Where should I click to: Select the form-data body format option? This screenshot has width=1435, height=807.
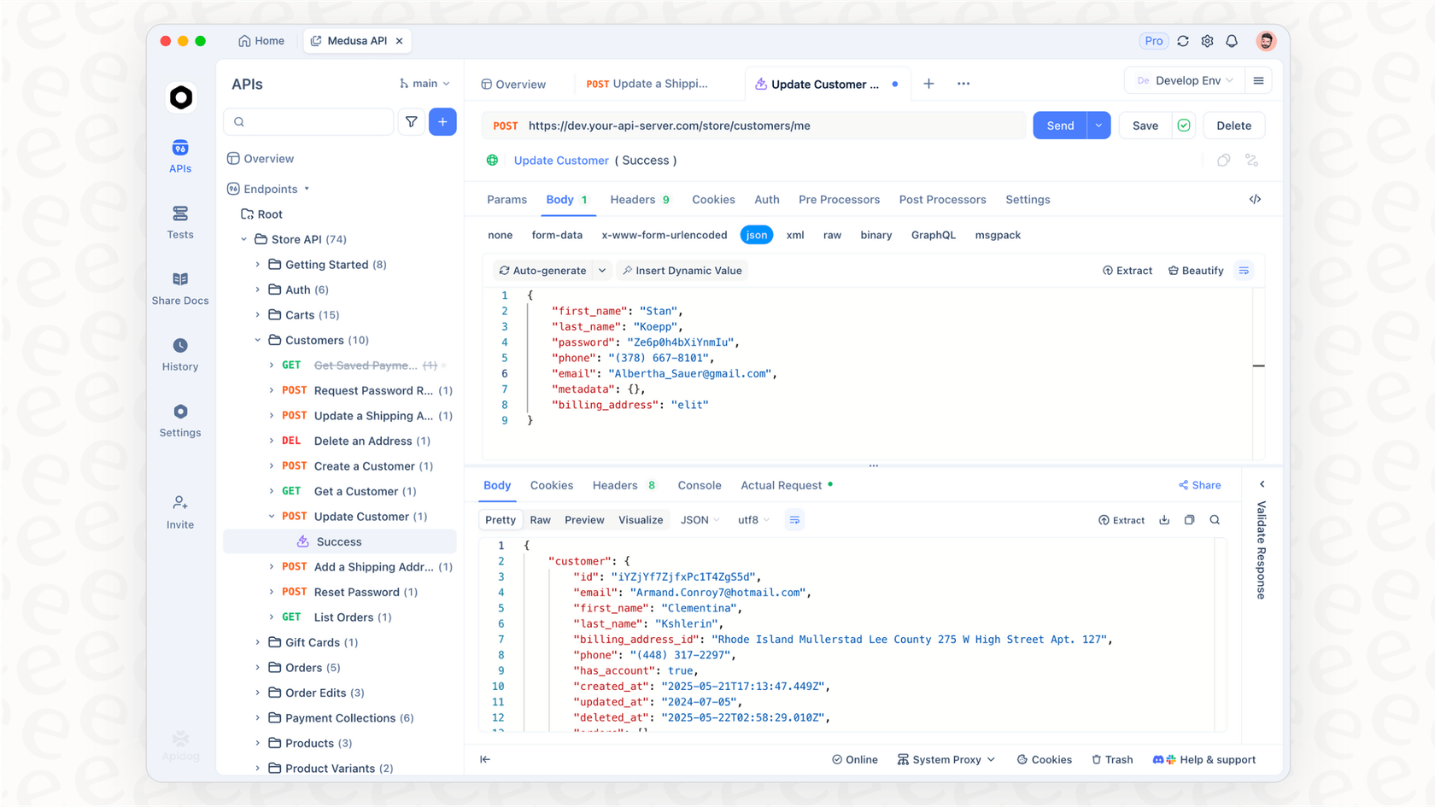tap(557, 234)
